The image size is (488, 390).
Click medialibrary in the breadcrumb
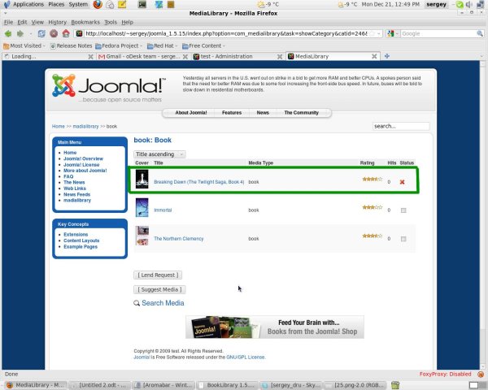point(85,126)
